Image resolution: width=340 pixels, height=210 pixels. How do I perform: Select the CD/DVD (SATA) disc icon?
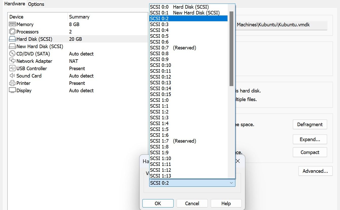point(12,54)
